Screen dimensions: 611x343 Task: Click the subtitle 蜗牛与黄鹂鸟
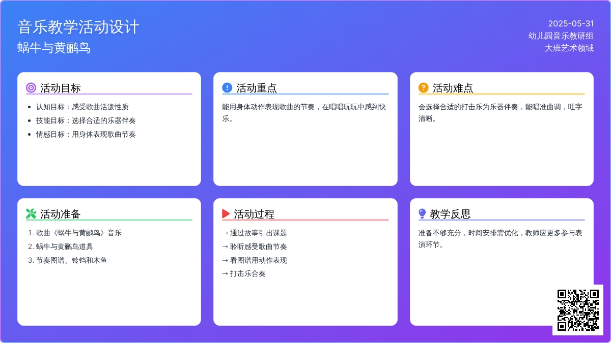[54, 48]
